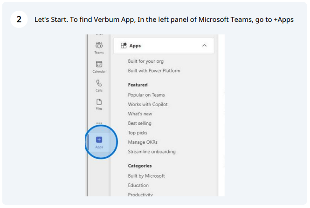Open the Calendar sidebar icon
310x208 pixels.
pos(99,67)
